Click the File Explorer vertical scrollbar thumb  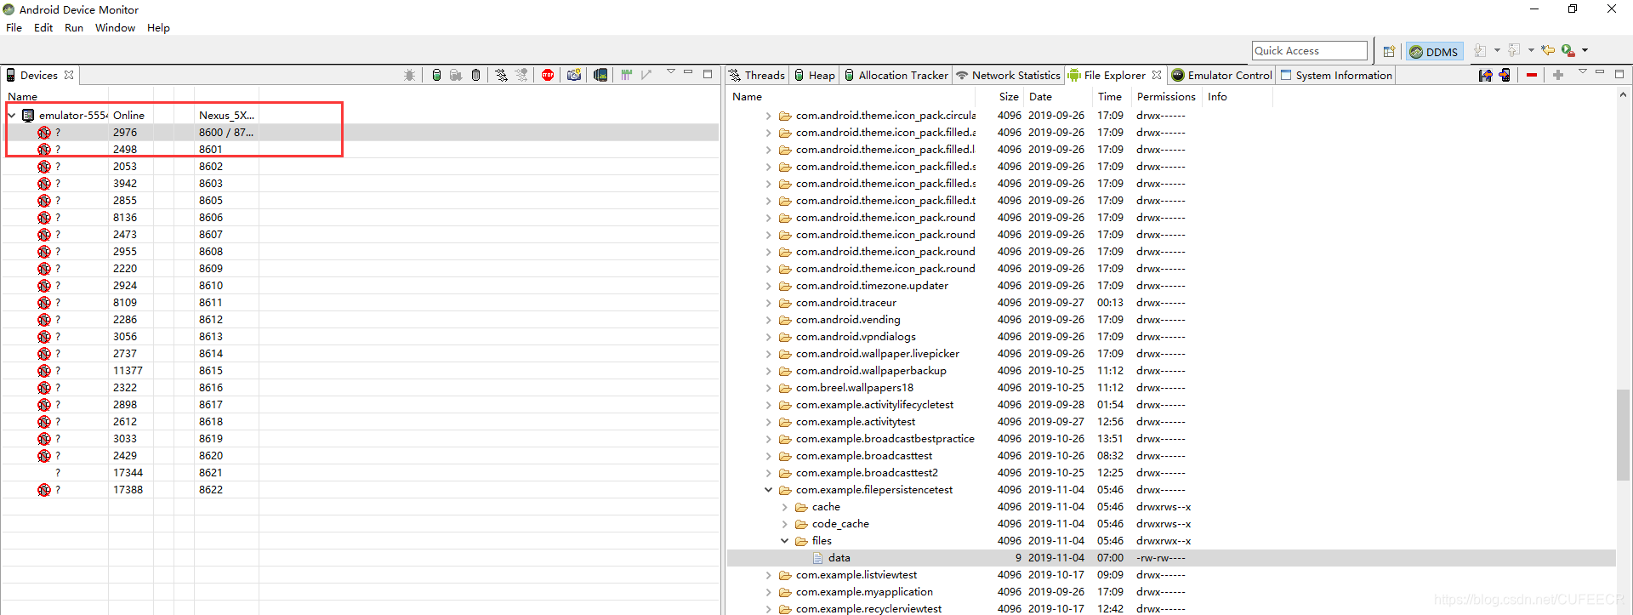coord(1622,435)
